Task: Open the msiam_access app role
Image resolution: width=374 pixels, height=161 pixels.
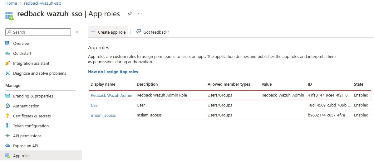Action: (103, 115)
